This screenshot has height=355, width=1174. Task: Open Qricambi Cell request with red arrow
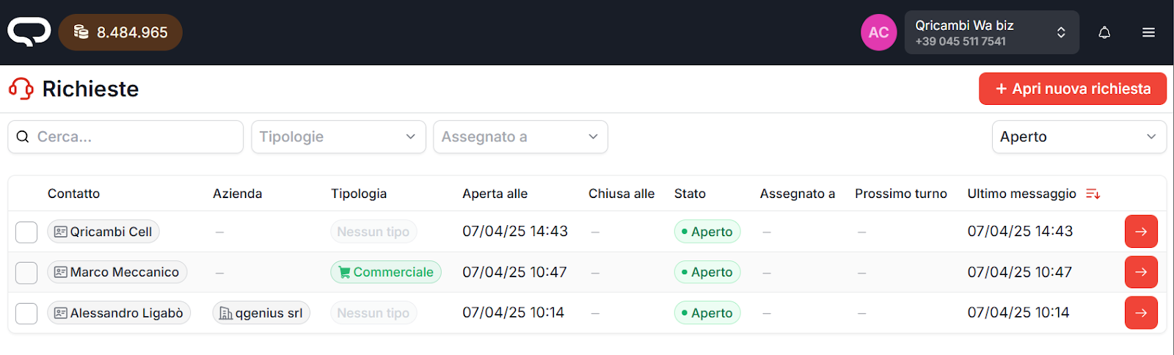(1141, 232)
